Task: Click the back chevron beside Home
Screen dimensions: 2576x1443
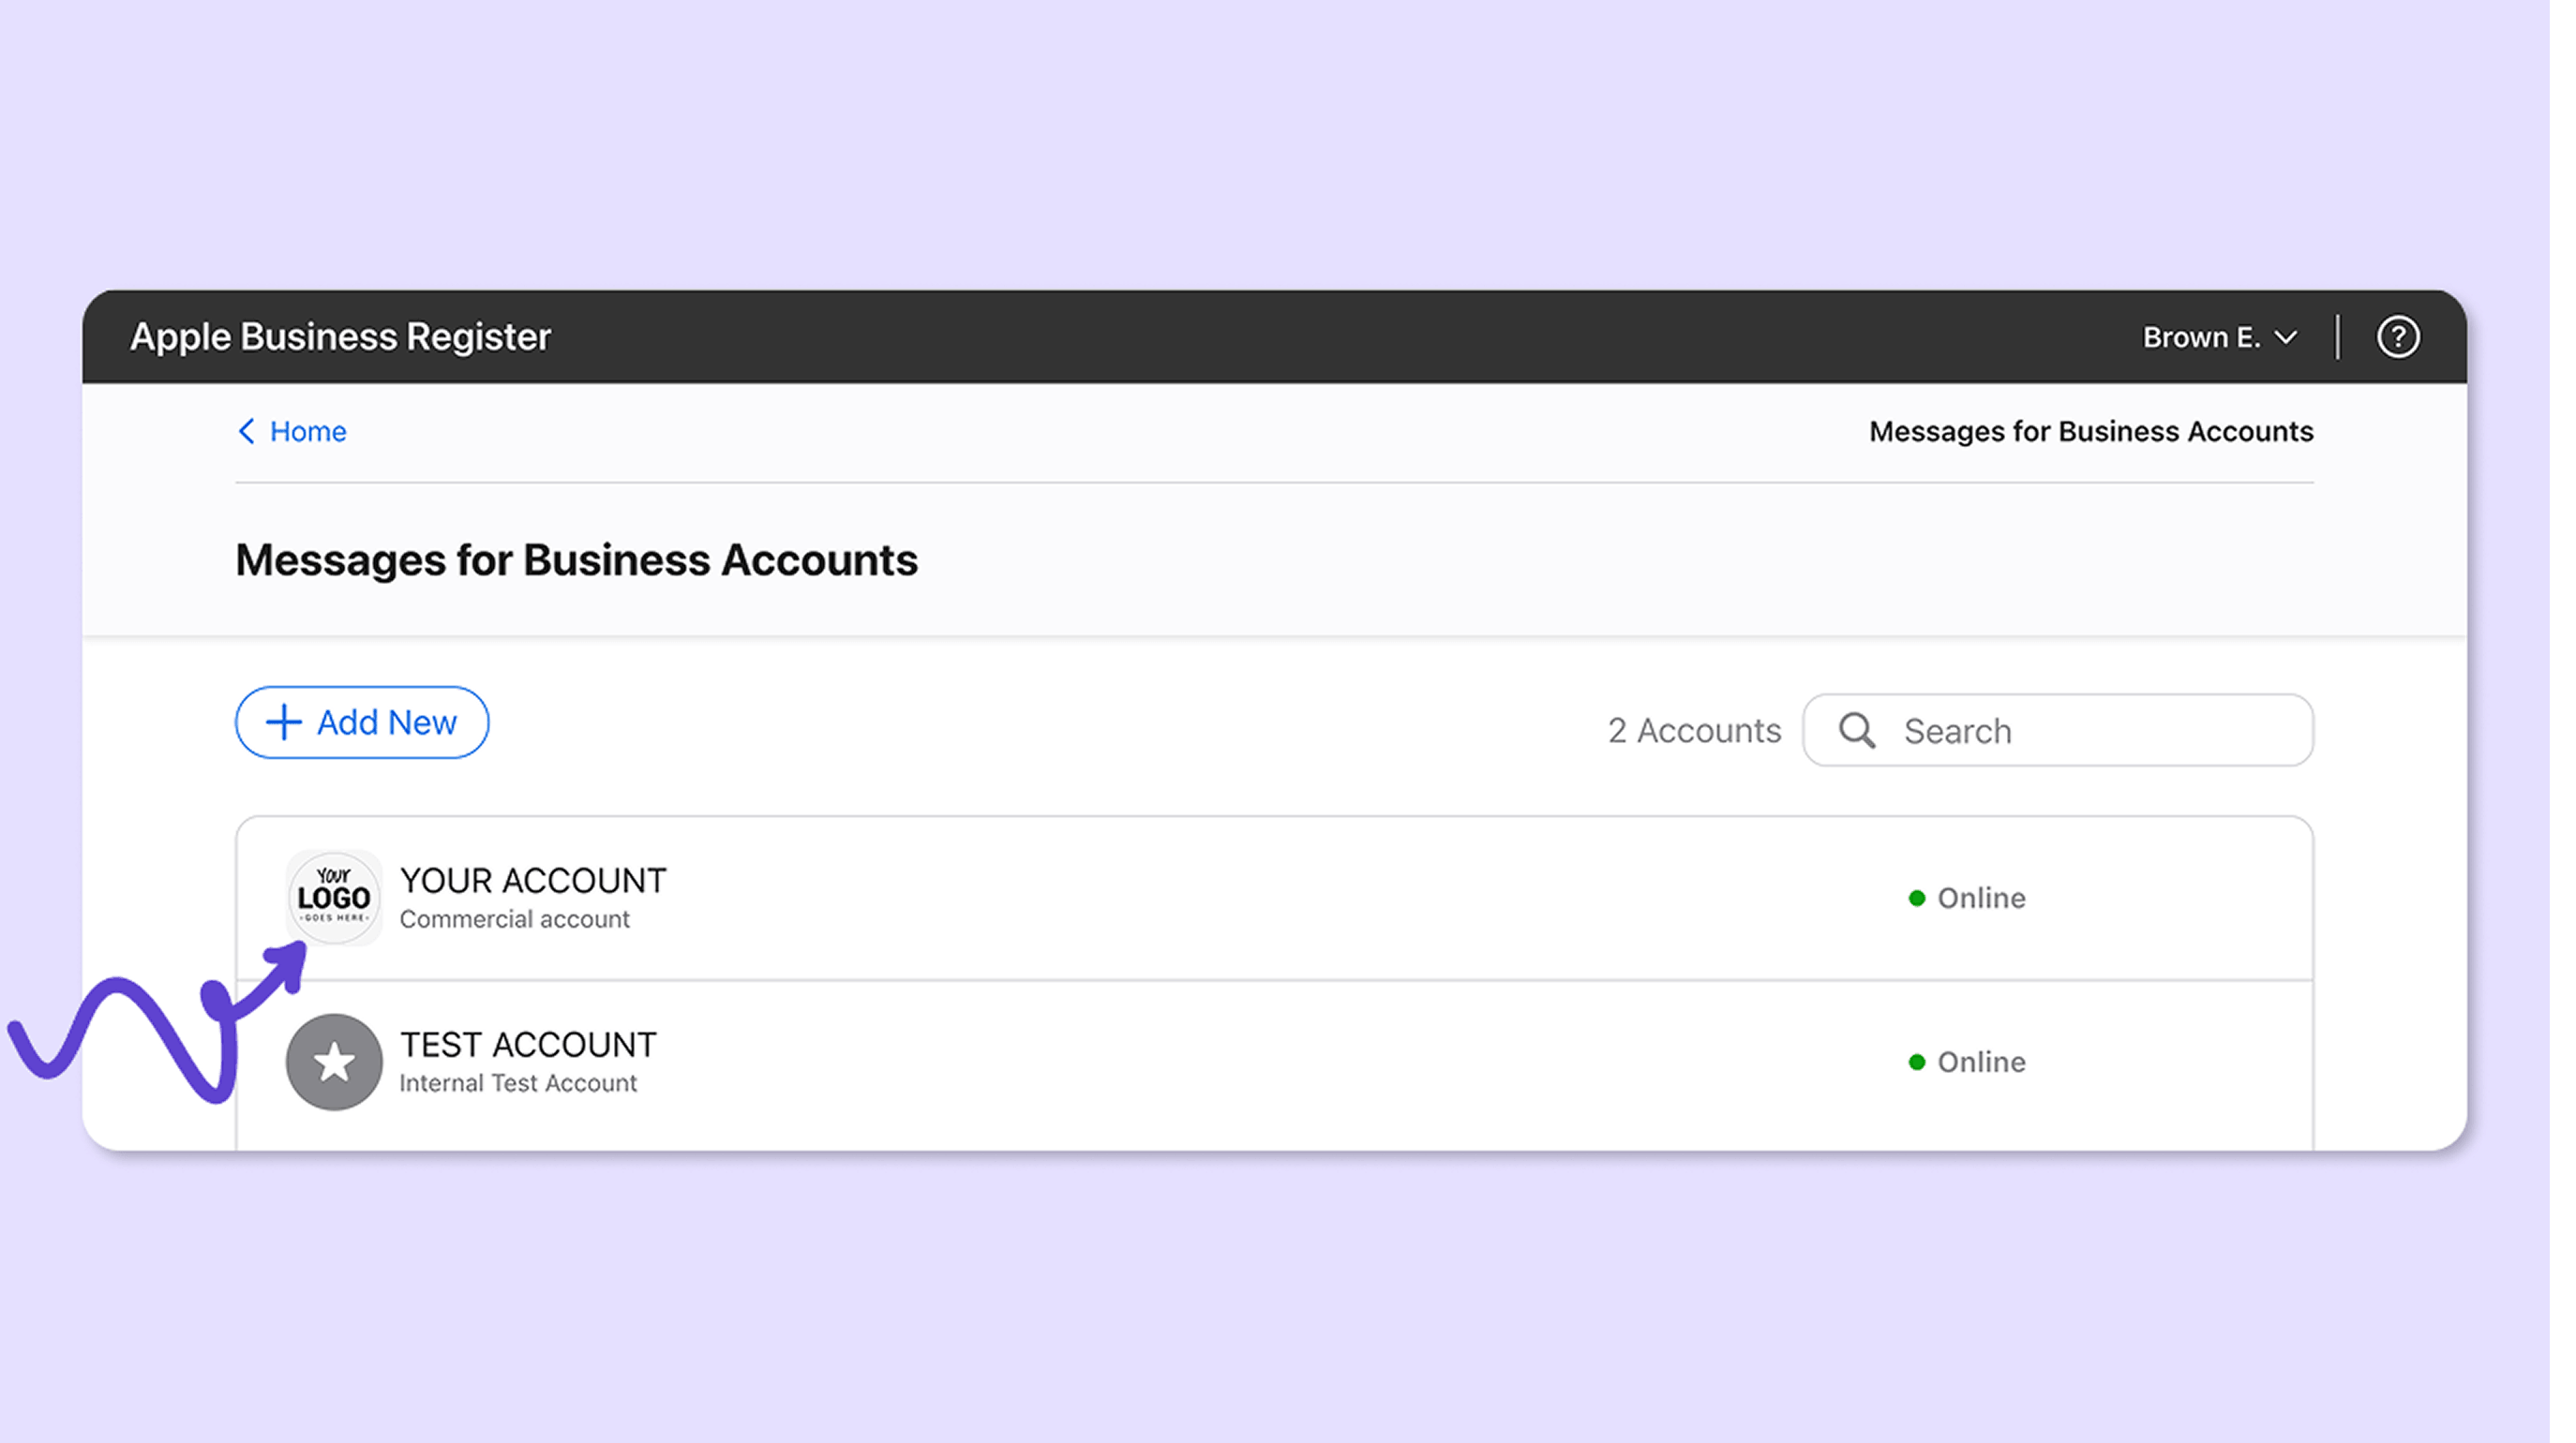Action: (246, 431)
